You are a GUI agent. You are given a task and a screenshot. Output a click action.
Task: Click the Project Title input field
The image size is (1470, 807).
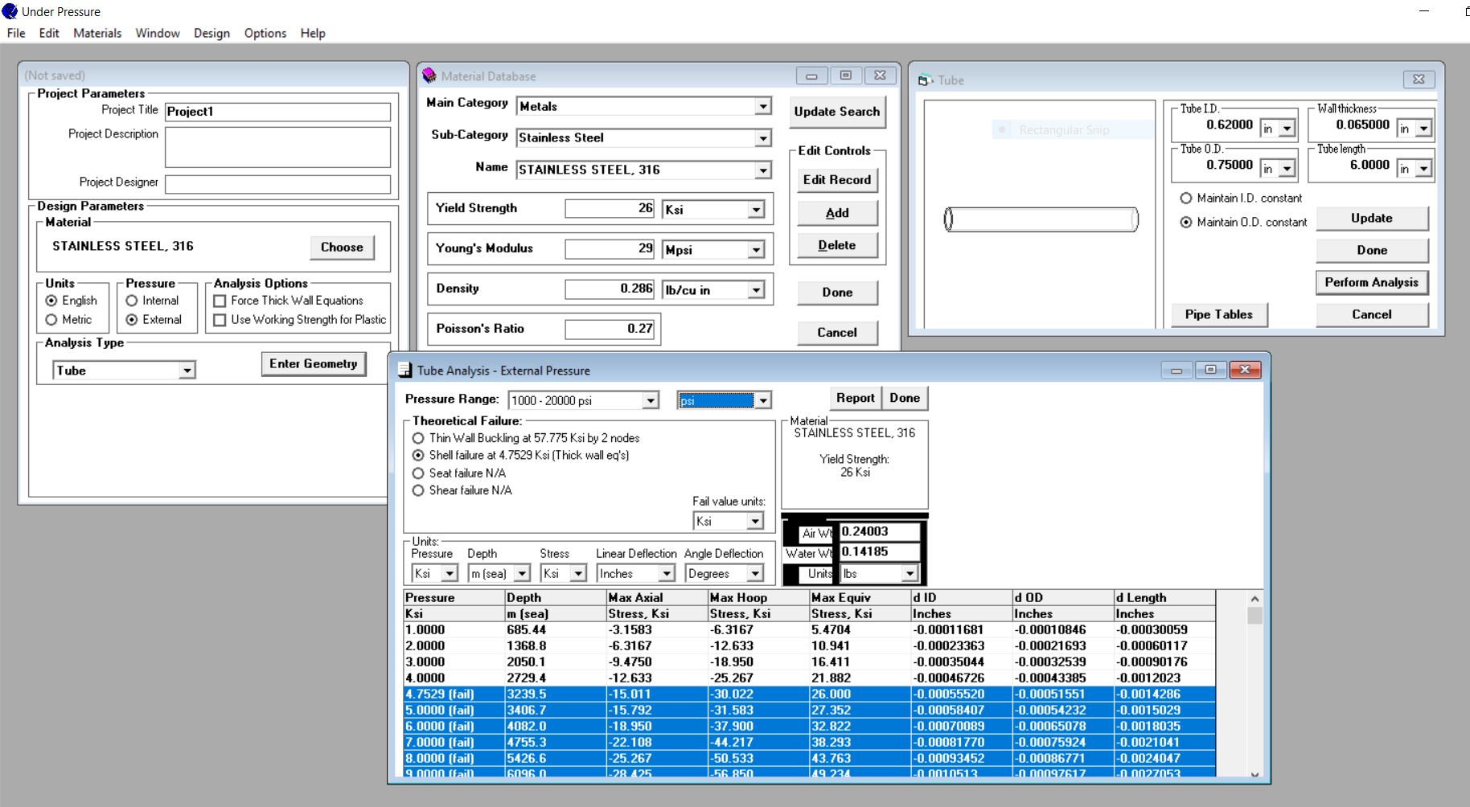click(x=277, y=112)
